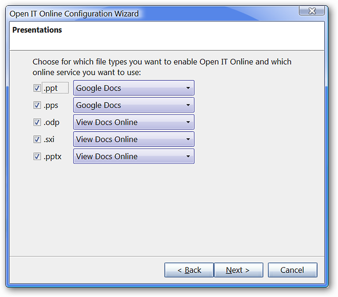The height and width of the screenshot is (297, 338).
Task: Click the Next button
Action: tap(238, 270)
